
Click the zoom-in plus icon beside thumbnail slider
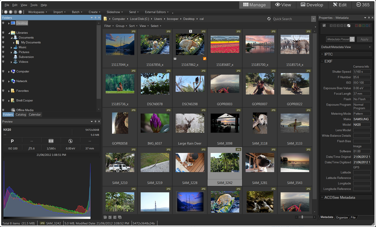coord(315,217)
